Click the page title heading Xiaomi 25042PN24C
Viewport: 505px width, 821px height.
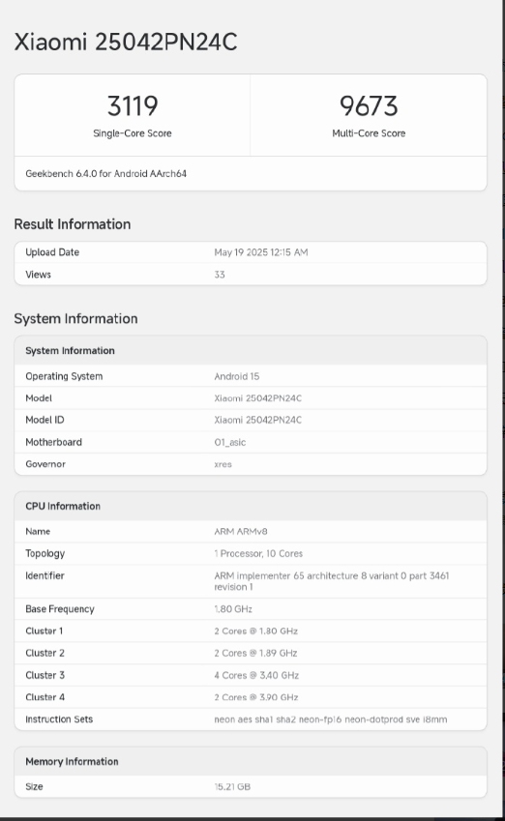126,42
